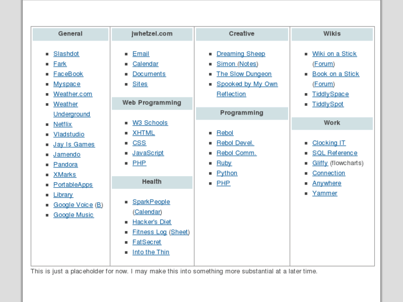This screenshot has height=302, width=403.
Task: Visit FatSecret
Action: click(147, 242)
